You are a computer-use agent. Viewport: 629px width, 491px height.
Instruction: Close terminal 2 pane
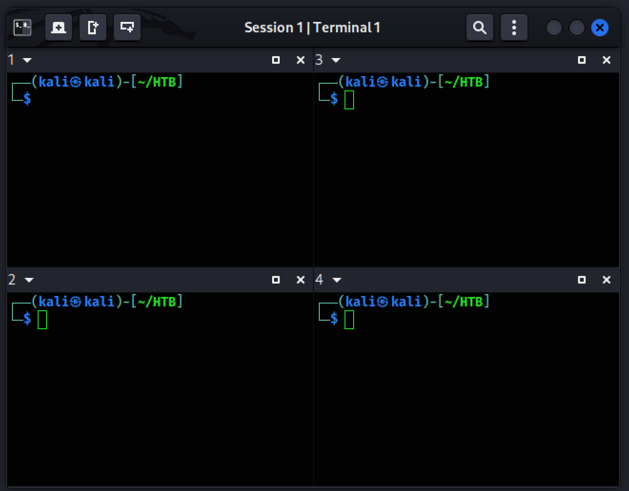301,280
